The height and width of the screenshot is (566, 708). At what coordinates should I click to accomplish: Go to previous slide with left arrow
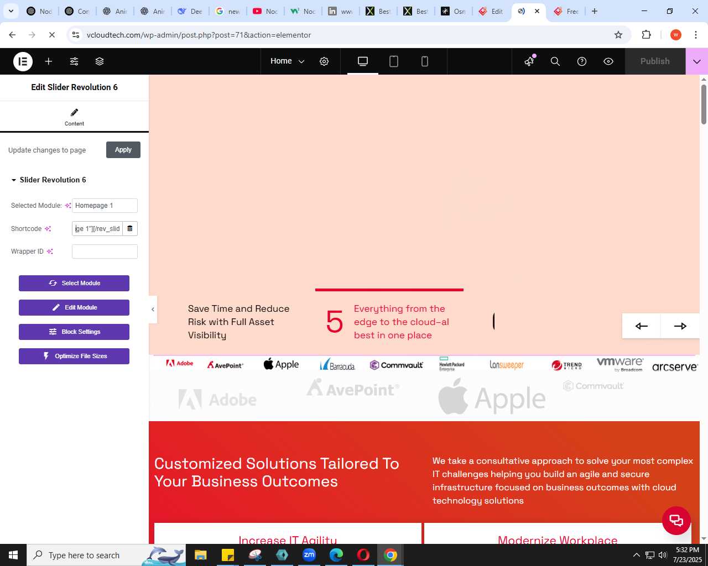pyautogui.click(x=641, y=326)
